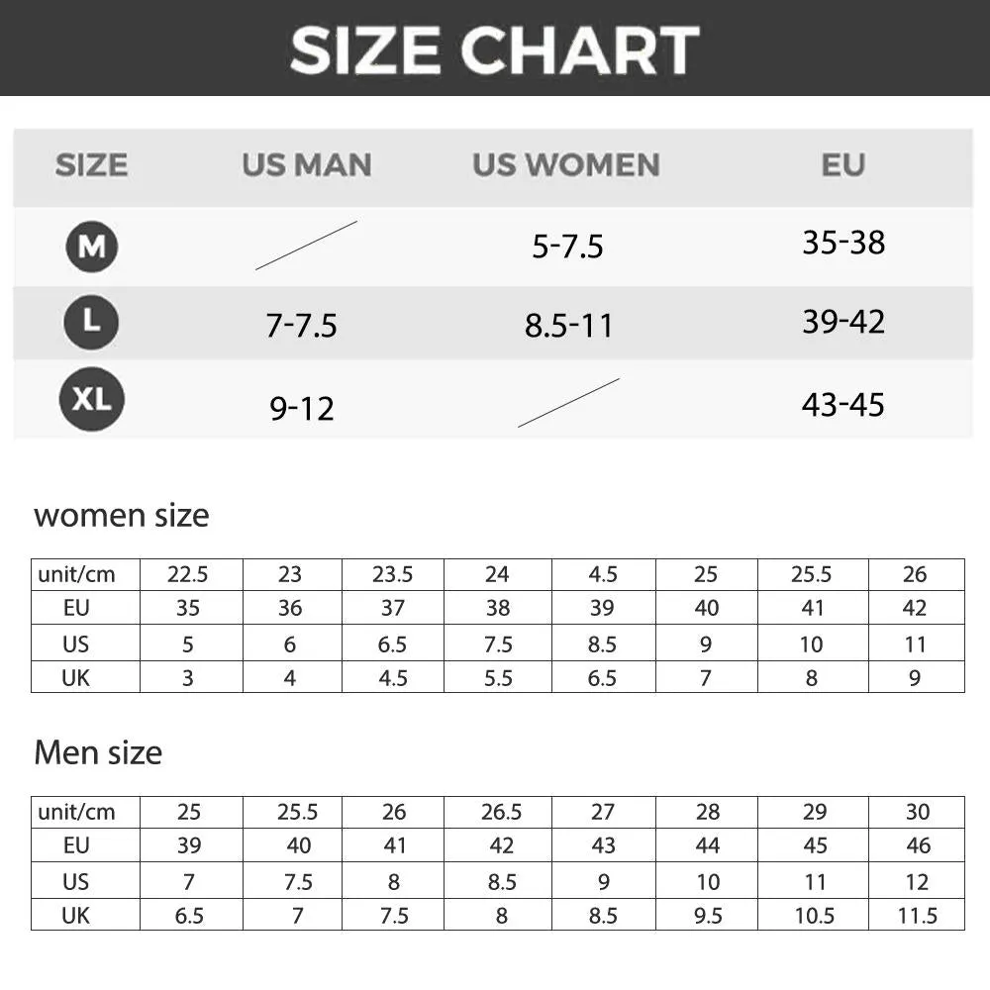This screenshot has height=990, width=990.
Task: Click the SIZE CHART title banner
Action: (495, 48)
